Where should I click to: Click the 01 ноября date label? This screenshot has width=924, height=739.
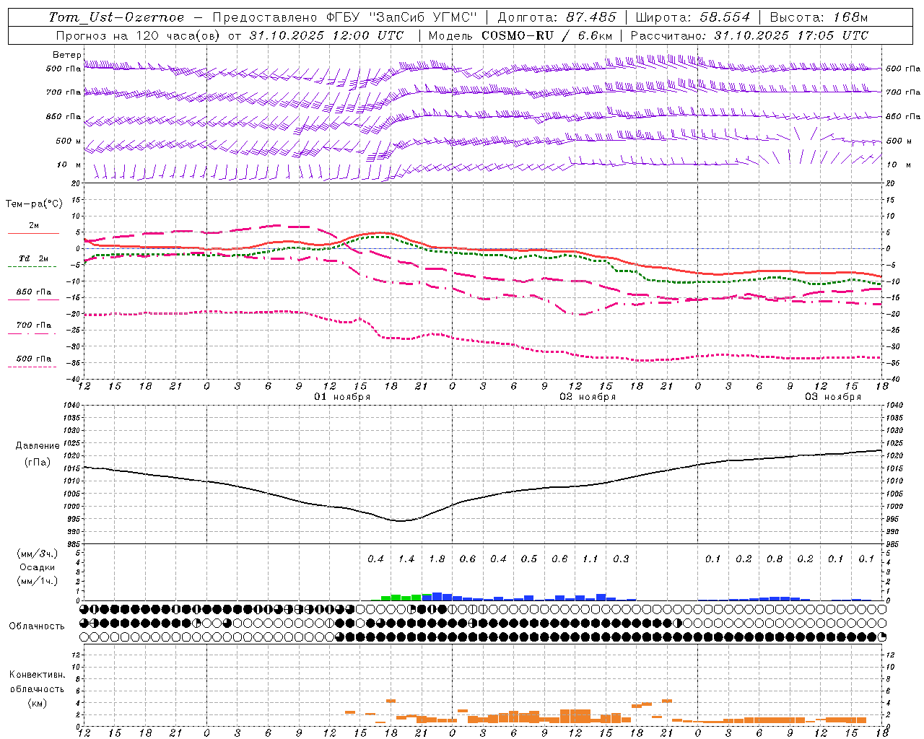point(342,396)
